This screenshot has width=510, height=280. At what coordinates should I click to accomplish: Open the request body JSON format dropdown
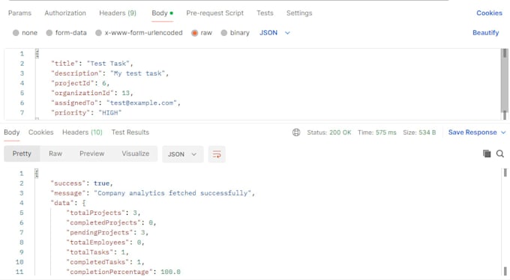(274, 33)
